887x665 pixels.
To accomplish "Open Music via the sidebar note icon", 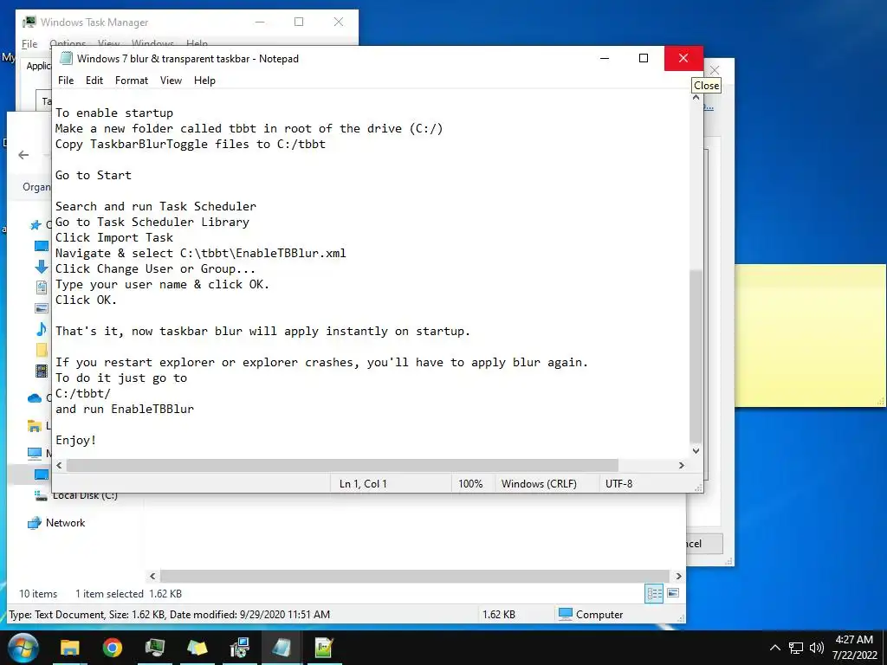I will coord(42,328).
